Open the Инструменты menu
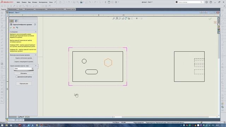 tap(43, 2)
